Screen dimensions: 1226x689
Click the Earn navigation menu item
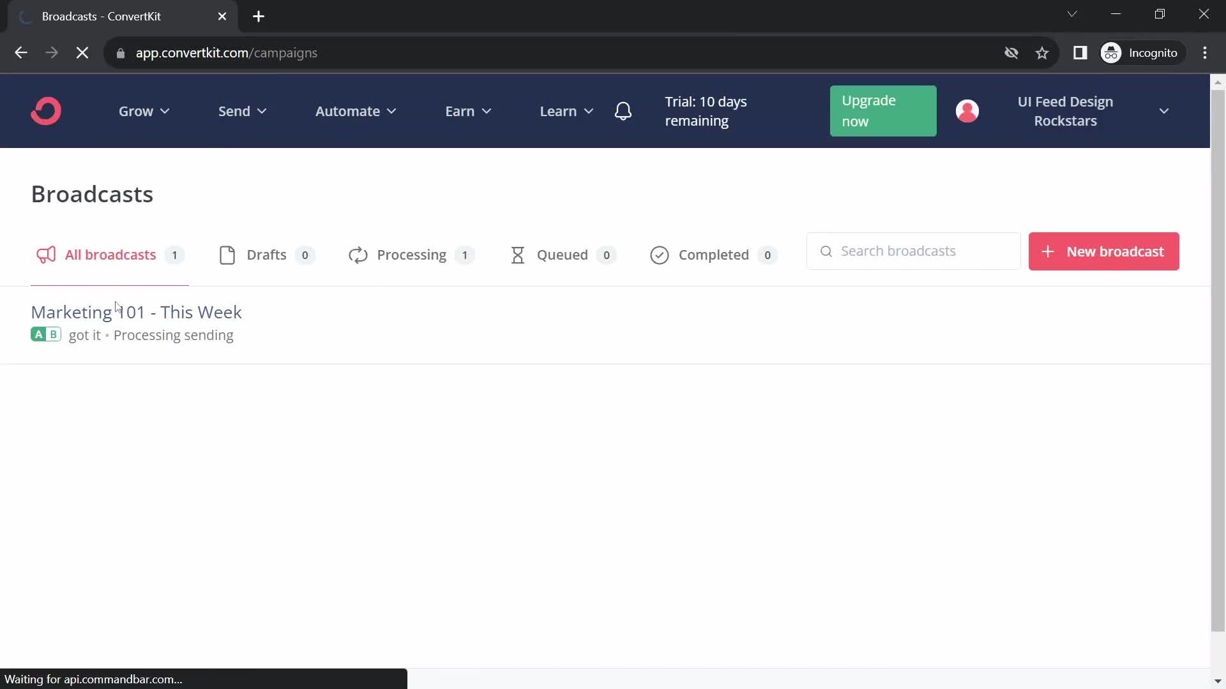[467, 110]
